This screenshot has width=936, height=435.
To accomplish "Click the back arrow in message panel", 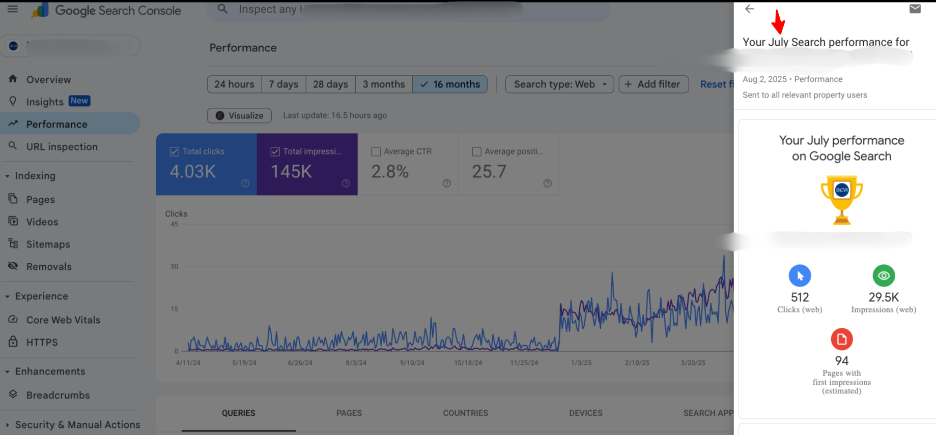I will pos(749,9).
